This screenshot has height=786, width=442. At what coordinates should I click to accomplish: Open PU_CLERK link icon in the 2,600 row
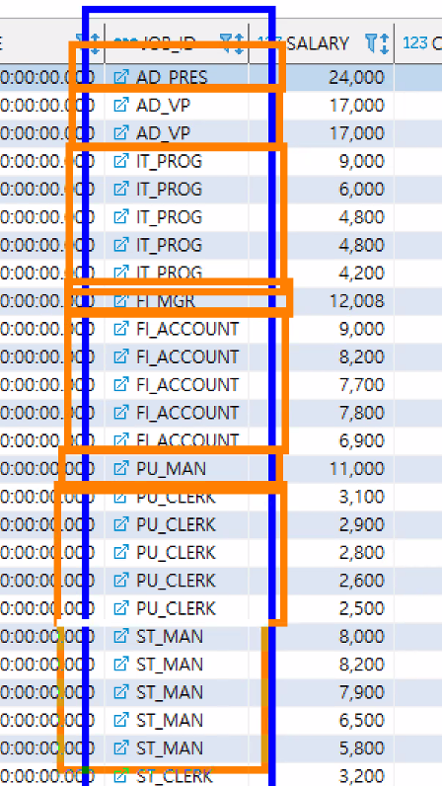coord(120,581)
